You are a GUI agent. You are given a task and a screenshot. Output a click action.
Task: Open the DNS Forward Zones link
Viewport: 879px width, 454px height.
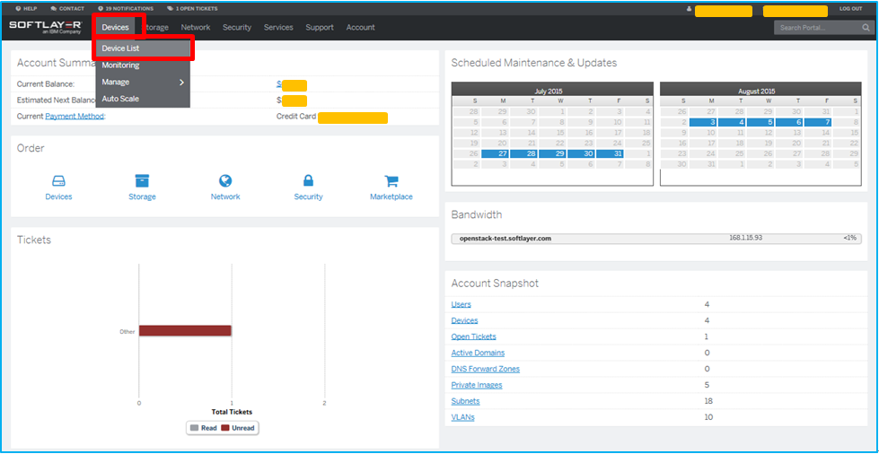(x=486, y=370)
